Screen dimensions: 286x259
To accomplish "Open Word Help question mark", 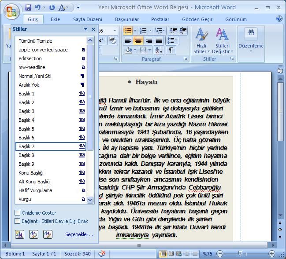I will tap(279, 19).
